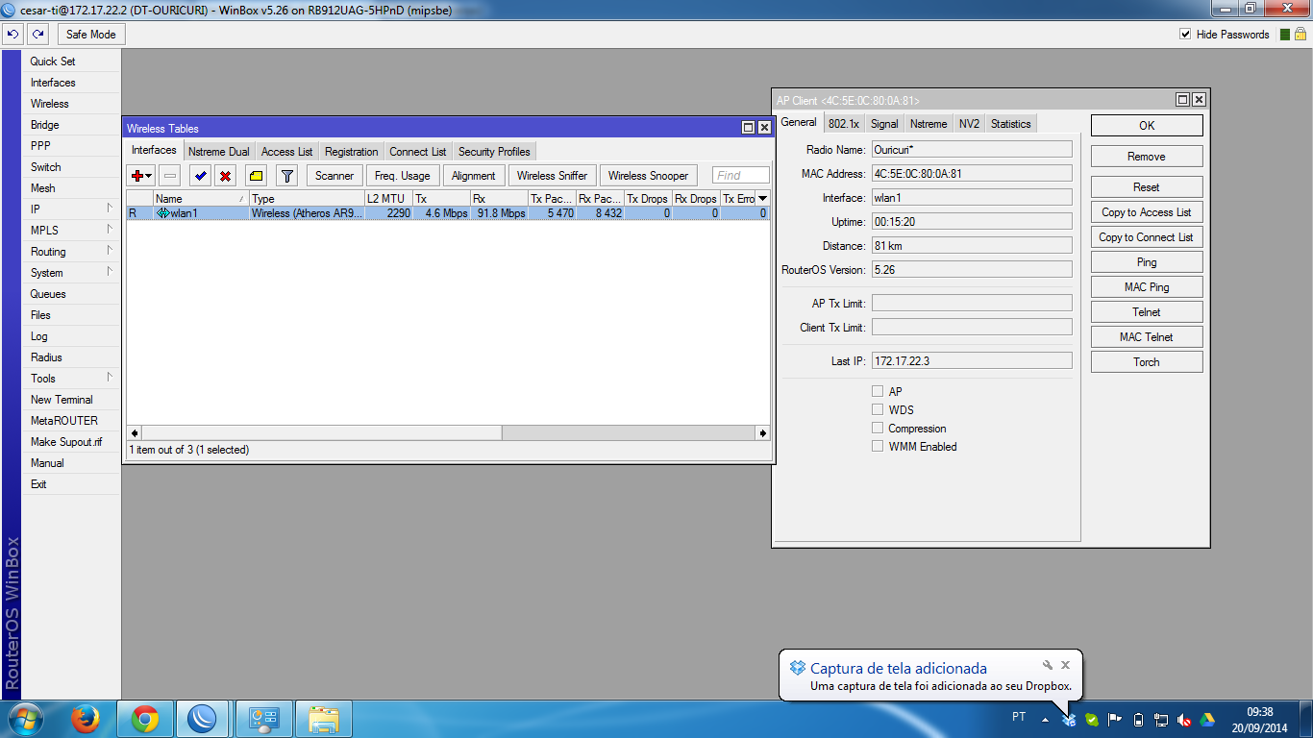1313x738 pixels.
Task: Expand the add-interface dropdown arrow beside plus
Action: coord(149,176)
